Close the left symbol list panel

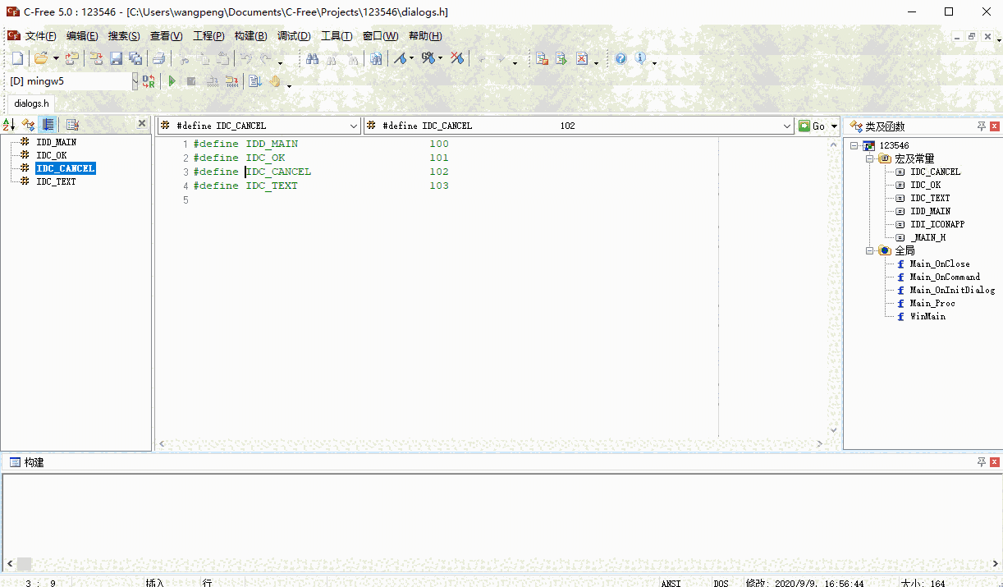(141, 122)
